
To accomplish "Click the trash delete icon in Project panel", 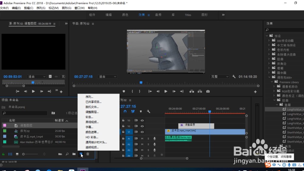I will pos(88,154).
